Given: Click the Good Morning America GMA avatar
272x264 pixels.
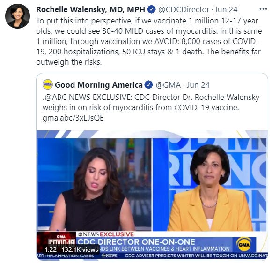Looking at the screenshot, I should coord(48,84).
